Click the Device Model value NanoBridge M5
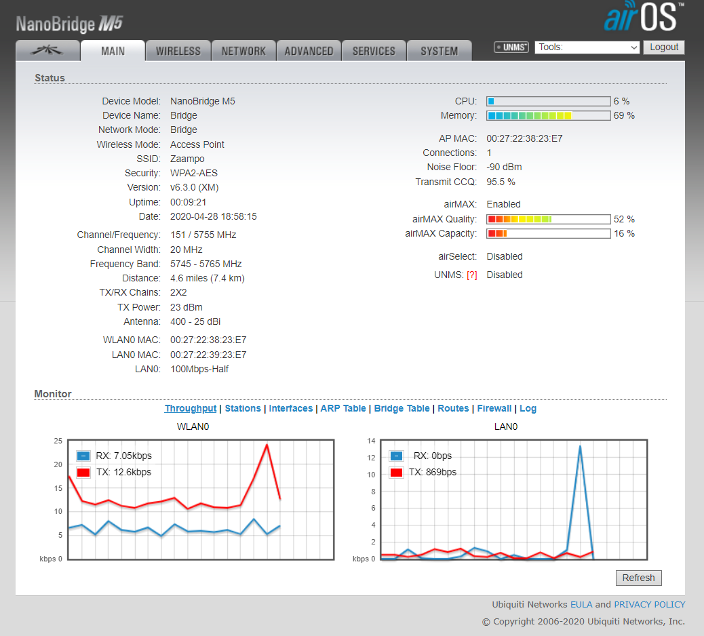The height and width of the screenshot is (636, 704). [x=203, y=102]
